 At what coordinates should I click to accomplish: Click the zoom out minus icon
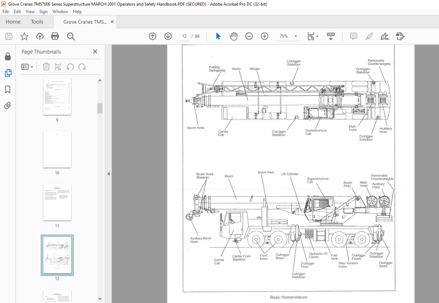(249, 36)
